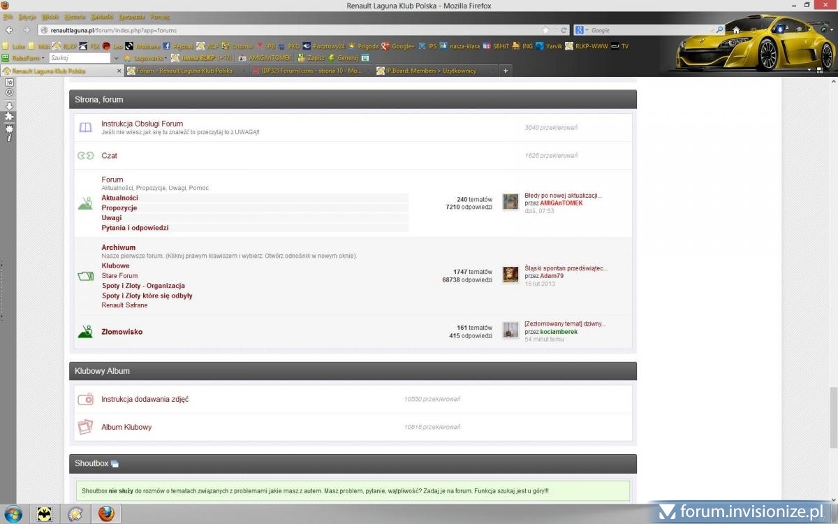Click the folder icon next to Archiwum

click(85, 276)
